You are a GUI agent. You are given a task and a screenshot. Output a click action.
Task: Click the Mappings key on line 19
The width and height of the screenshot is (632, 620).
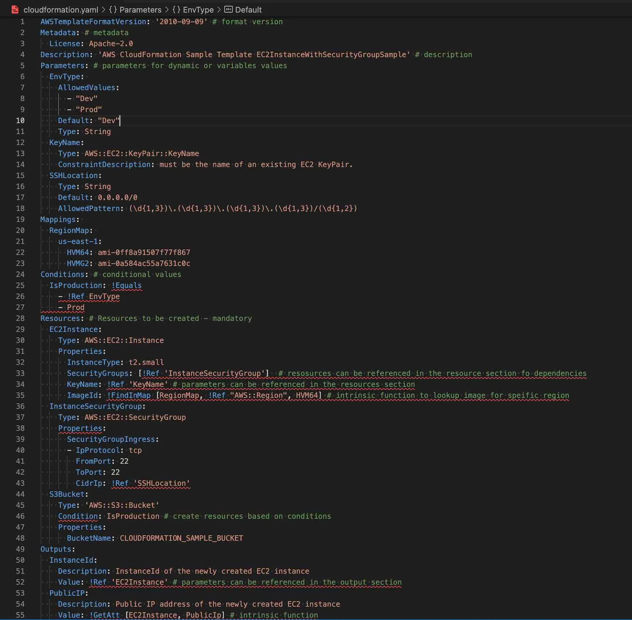tap(58, 219)
